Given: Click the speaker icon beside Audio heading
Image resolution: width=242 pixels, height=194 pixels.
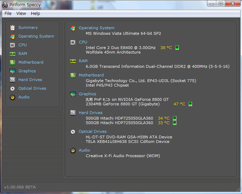Looking at the screenshot, I should [x=73, y=151].
